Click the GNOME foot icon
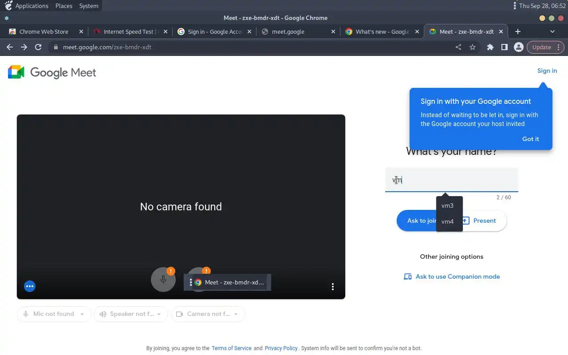Viewport: 568px width, 355px height. click(8, 5)
